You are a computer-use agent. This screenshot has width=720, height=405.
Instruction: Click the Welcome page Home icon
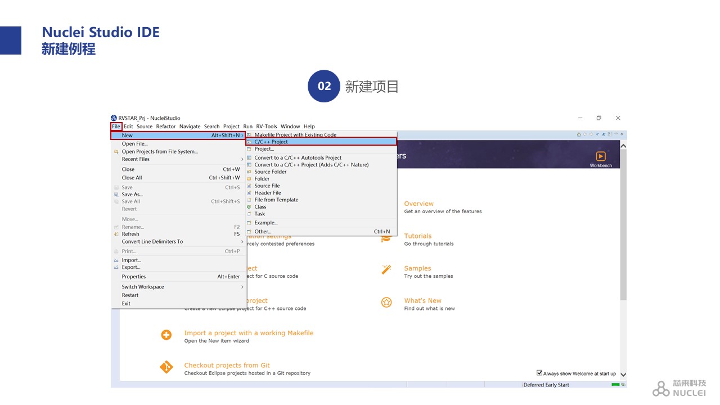[579, 134]
